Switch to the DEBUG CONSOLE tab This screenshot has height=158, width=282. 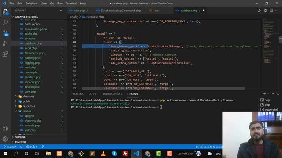click(x=112, y=94)
